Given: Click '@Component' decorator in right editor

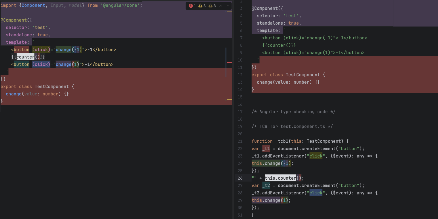Looking at the screenshot, I should (265, 8).
